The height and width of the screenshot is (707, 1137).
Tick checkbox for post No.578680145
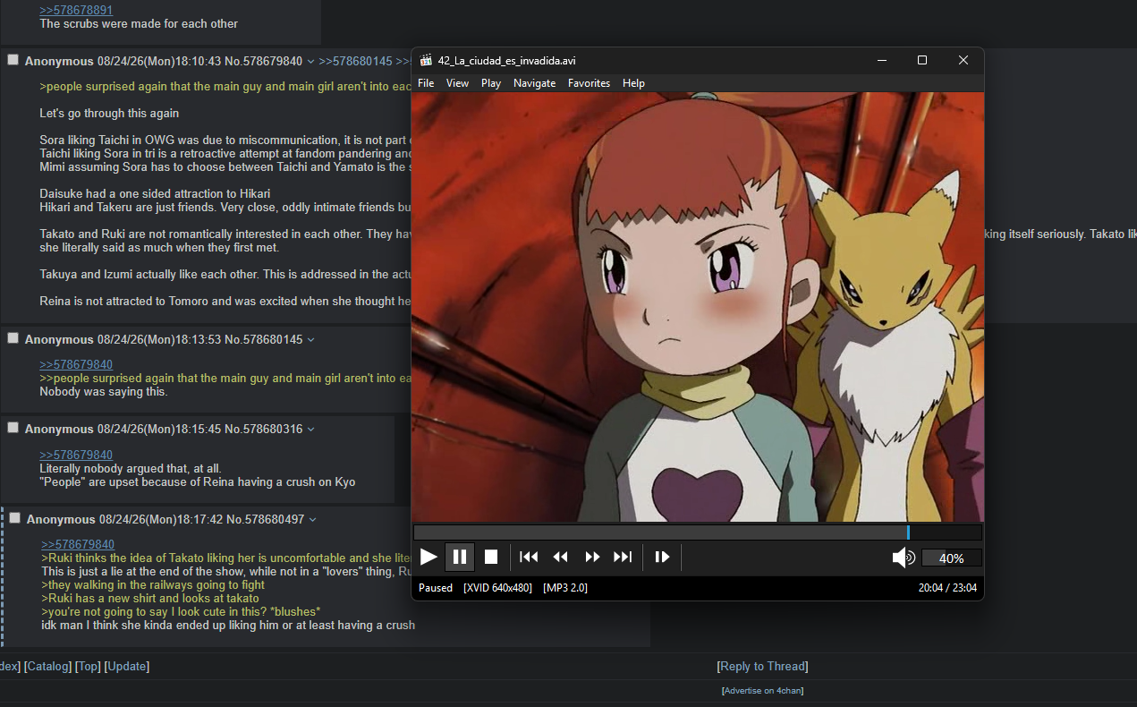click(13, 338)
